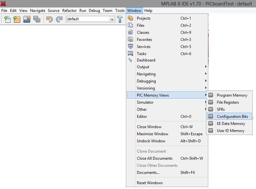Choose Close All Documents entry
Screen dimensions: 256x189
(167, 158)
